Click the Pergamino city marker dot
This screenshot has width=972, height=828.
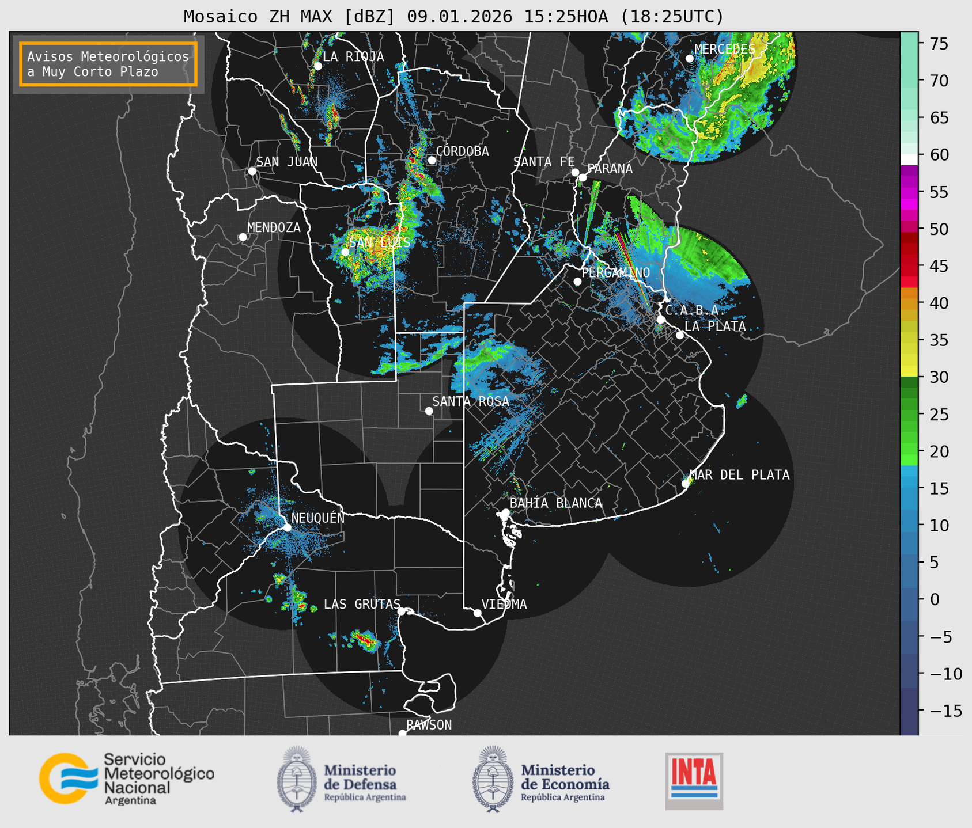(x=577, y=282)
